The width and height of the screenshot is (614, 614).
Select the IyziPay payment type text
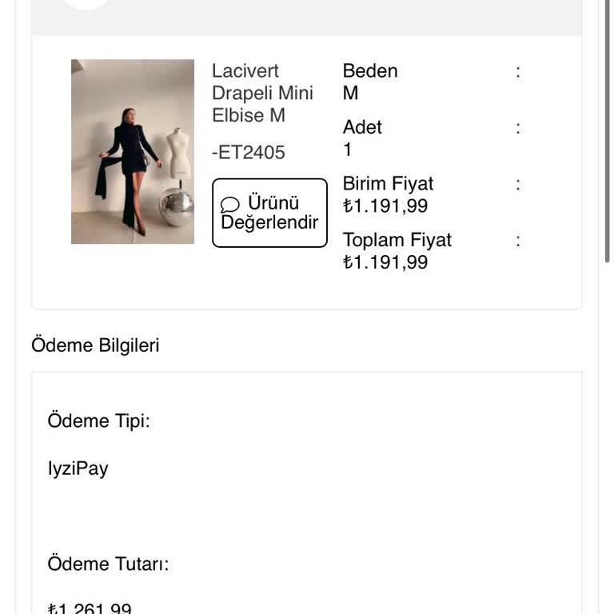(x=78, y=468)
